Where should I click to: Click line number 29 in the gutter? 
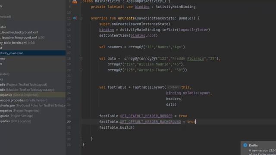coord(69,122)
